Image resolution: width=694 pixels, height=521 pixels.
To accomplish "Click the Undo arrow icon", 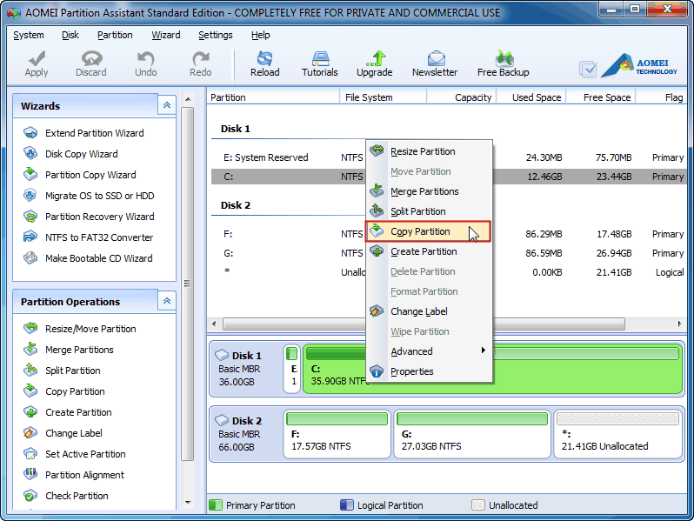I will coord(145,58).
